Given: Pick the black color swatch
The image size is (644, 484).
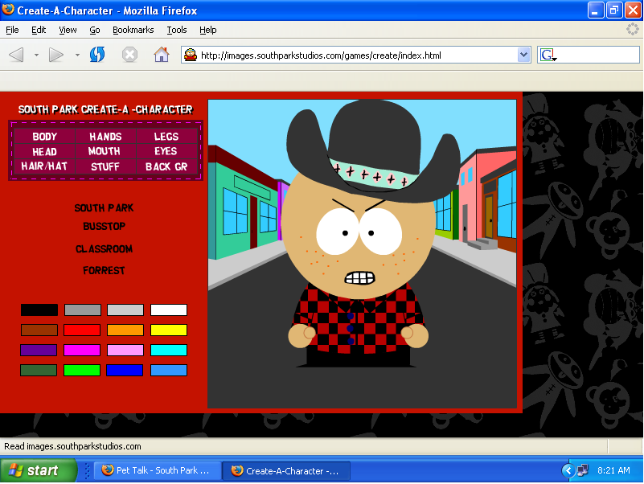Looking at the screenshot, I should (39, 310).
